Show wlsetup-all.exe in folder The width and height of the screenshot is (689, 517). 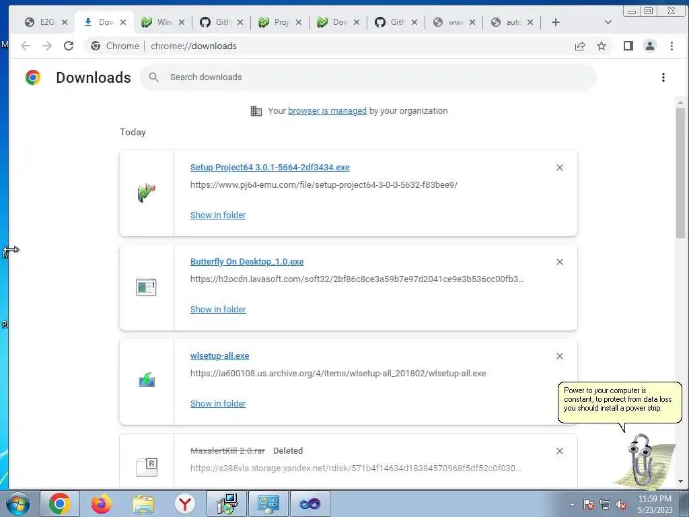218,404
